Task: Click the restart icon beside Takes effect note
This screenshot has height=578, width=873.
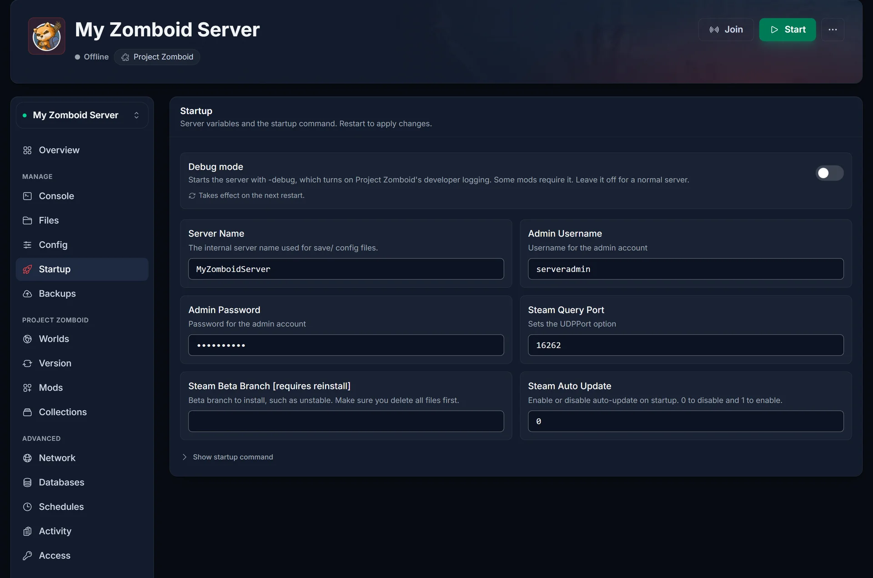Action: pyautogui.click(x=192, y=196)
